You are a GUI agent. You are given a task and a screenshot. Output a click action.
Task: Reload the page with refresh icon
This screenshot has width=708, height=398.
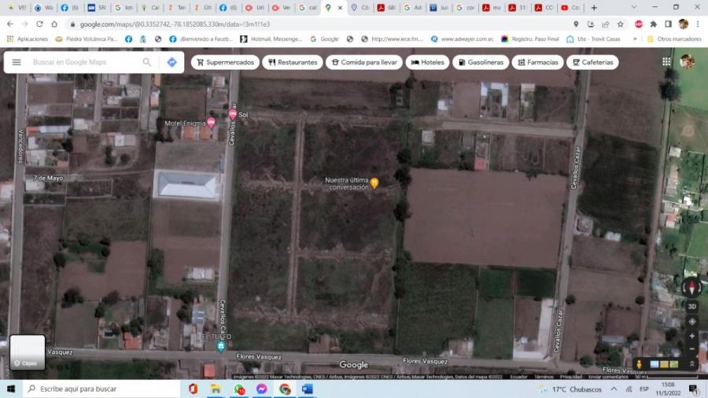(40, 24)
